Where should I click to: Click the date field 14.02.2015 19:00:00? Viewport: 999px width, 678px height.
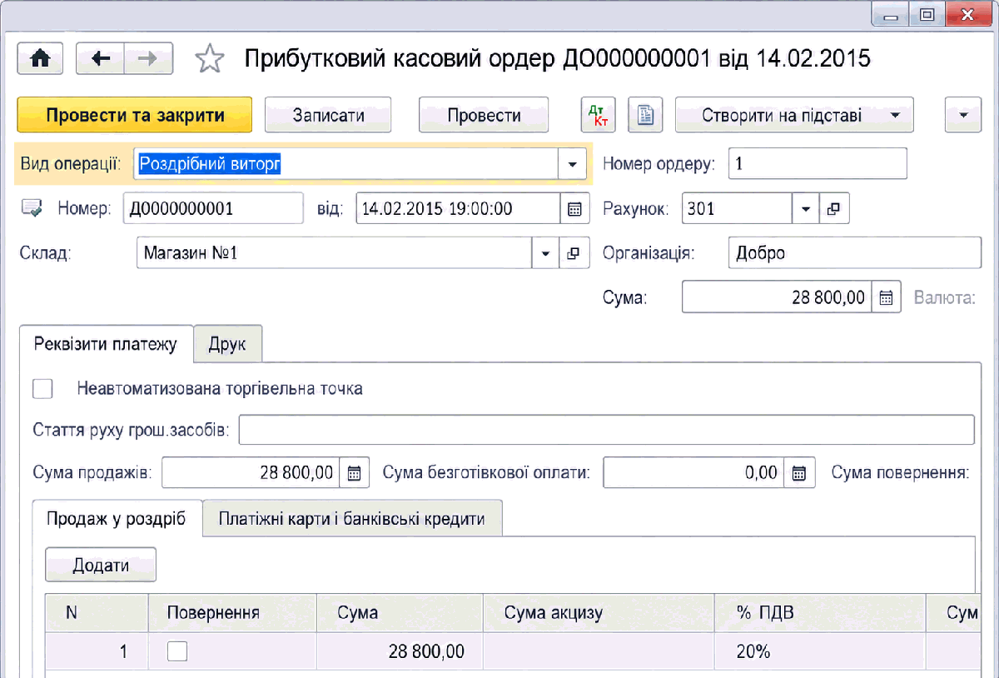460,209
